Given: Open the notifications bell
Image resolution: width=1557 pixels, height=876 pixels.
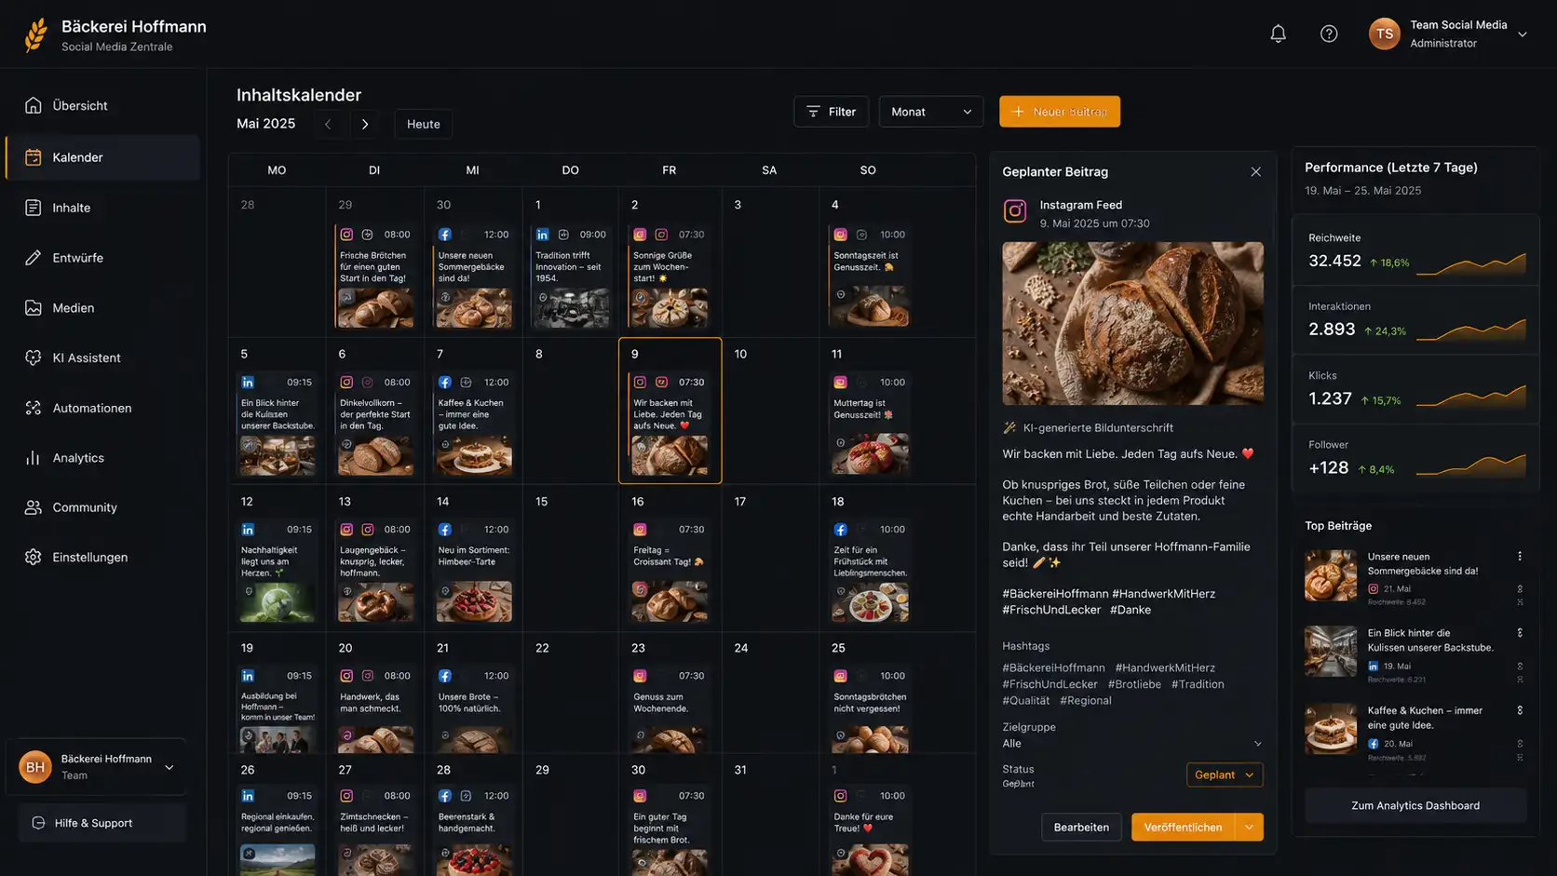Looking at the screenshot, I should (1278, 34).
